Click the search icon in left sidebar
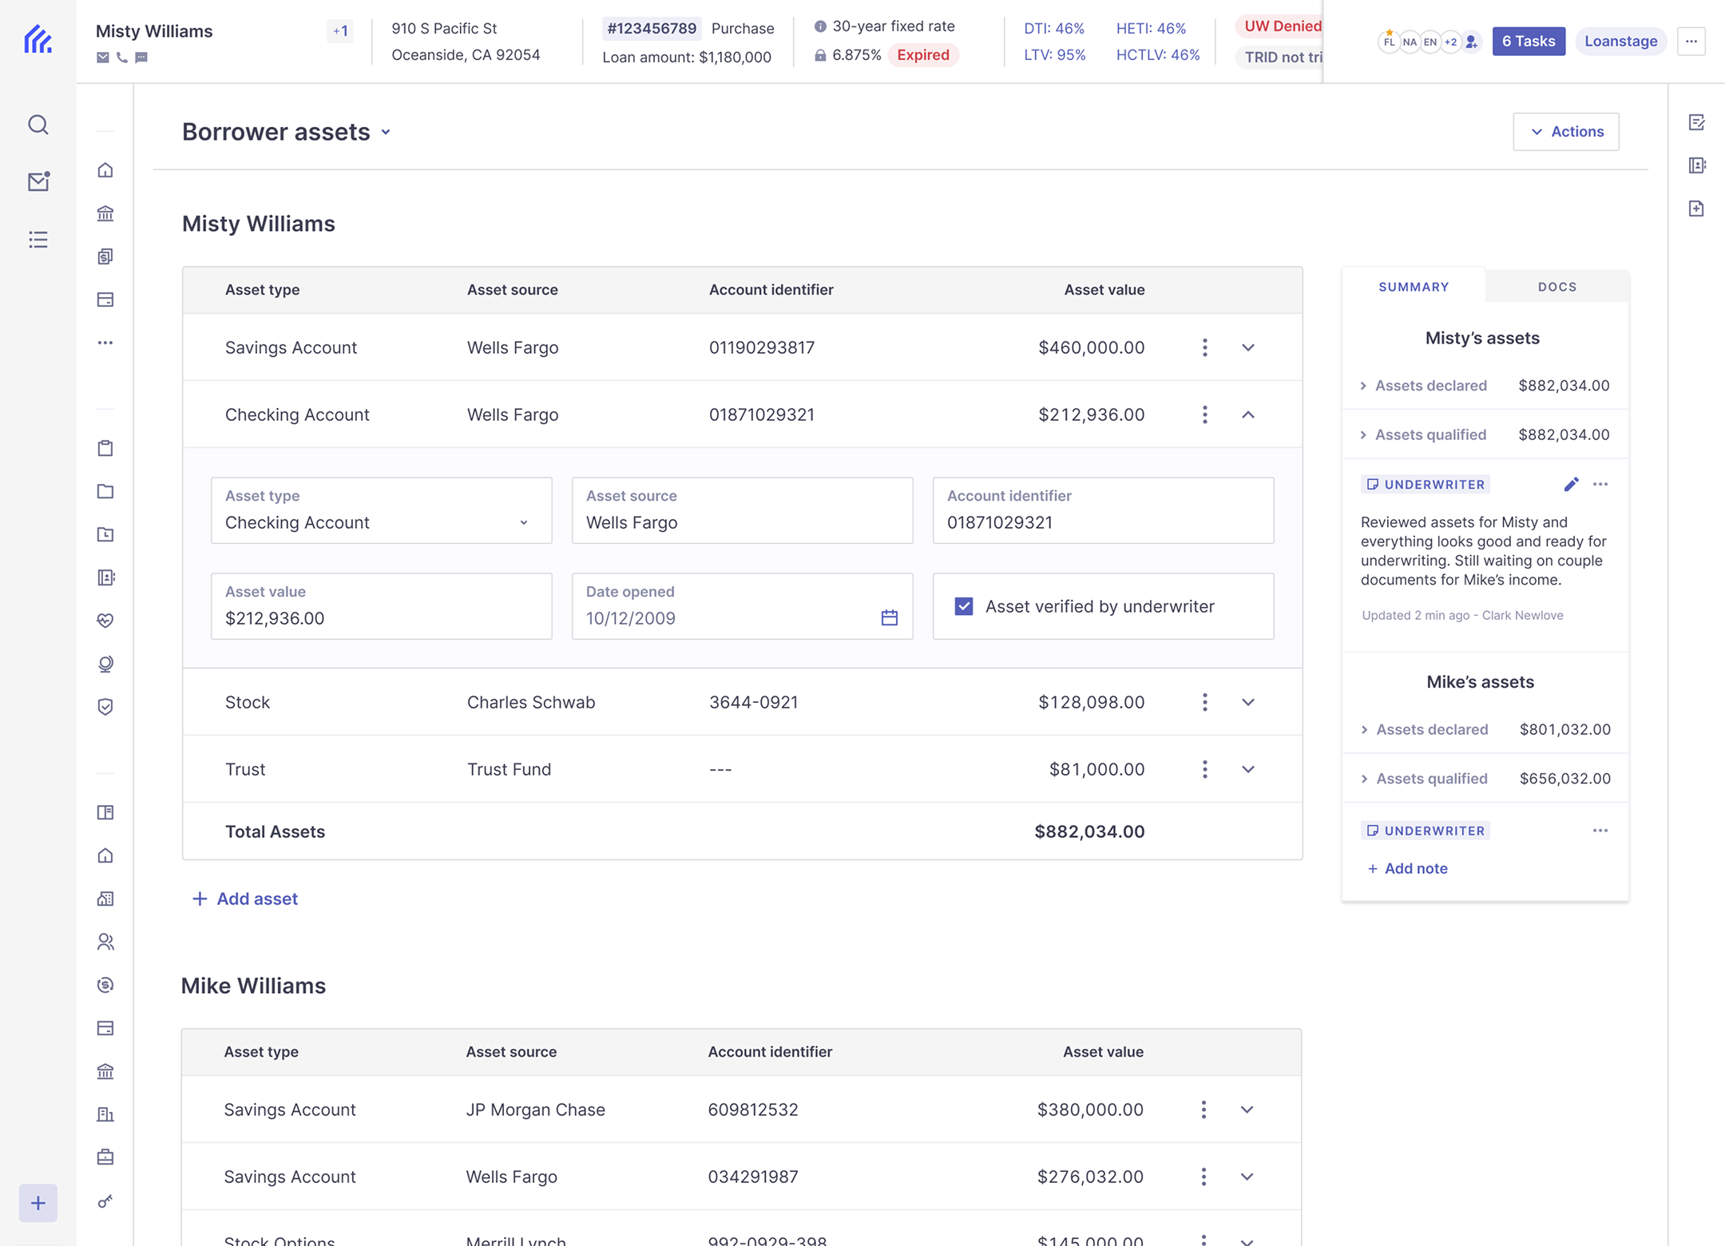The image size is (1725, 1246). 38,125
